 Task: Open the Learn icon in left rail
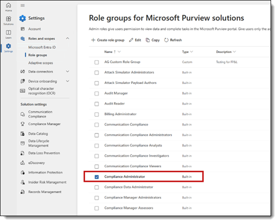[x=8, y=34]
